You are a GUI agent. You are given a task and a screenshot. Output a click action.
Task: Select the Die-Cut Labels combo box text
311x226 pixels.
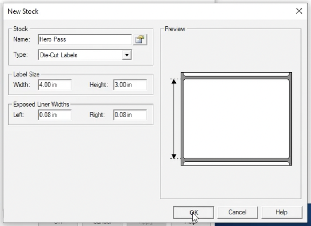click(79, 55)
